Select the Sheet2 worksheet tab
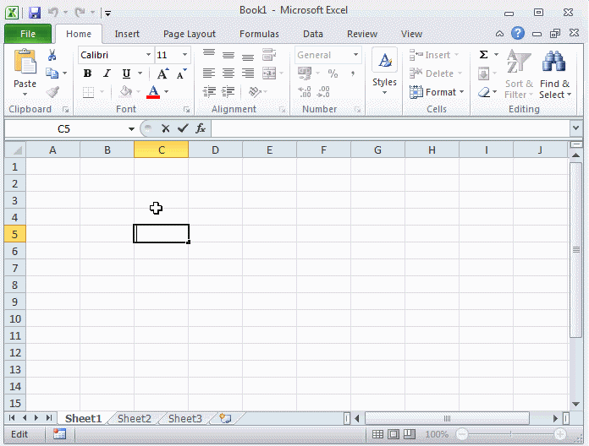This screenshot has height=446, width=589. pos(134,418)
